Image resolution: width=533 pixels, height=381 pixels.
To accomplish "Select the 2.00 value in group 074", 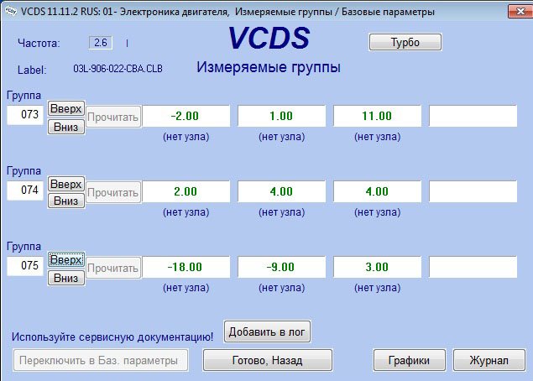I will click(x=186, y=191).
